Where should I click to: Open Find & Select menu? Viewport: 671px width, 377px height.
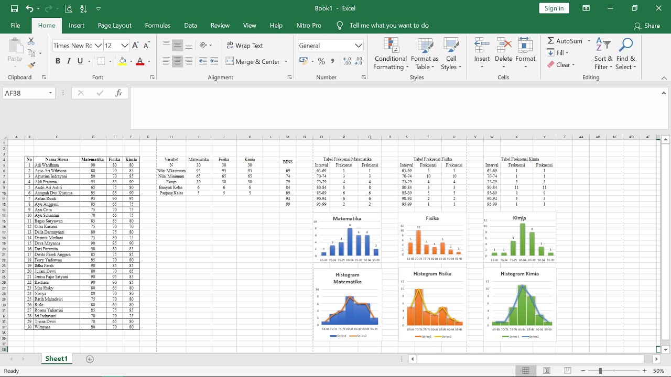point(625,53)
